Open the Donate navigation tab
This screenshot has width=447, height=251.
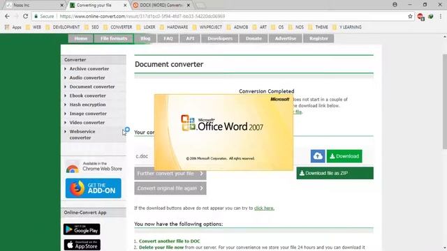(x=254, y=38)
